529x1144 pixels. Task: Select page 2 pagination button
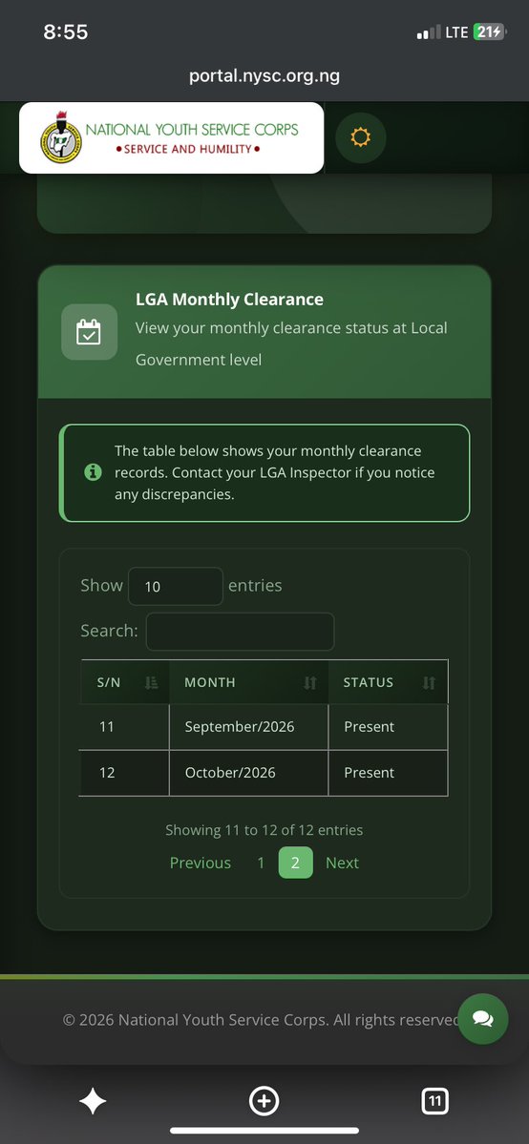pyautogui.click(x=295, y=863)
